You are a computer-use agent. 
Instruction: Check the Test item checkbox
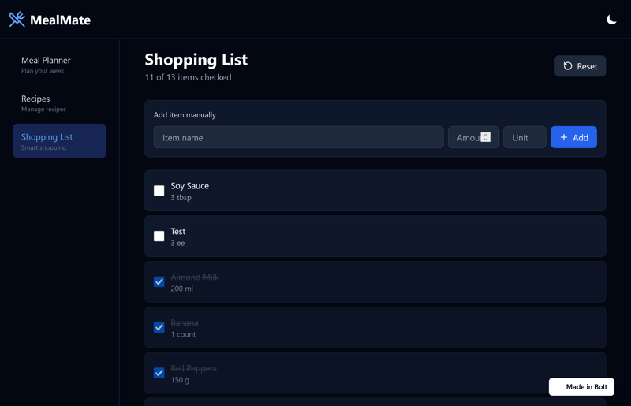(159, 237)
